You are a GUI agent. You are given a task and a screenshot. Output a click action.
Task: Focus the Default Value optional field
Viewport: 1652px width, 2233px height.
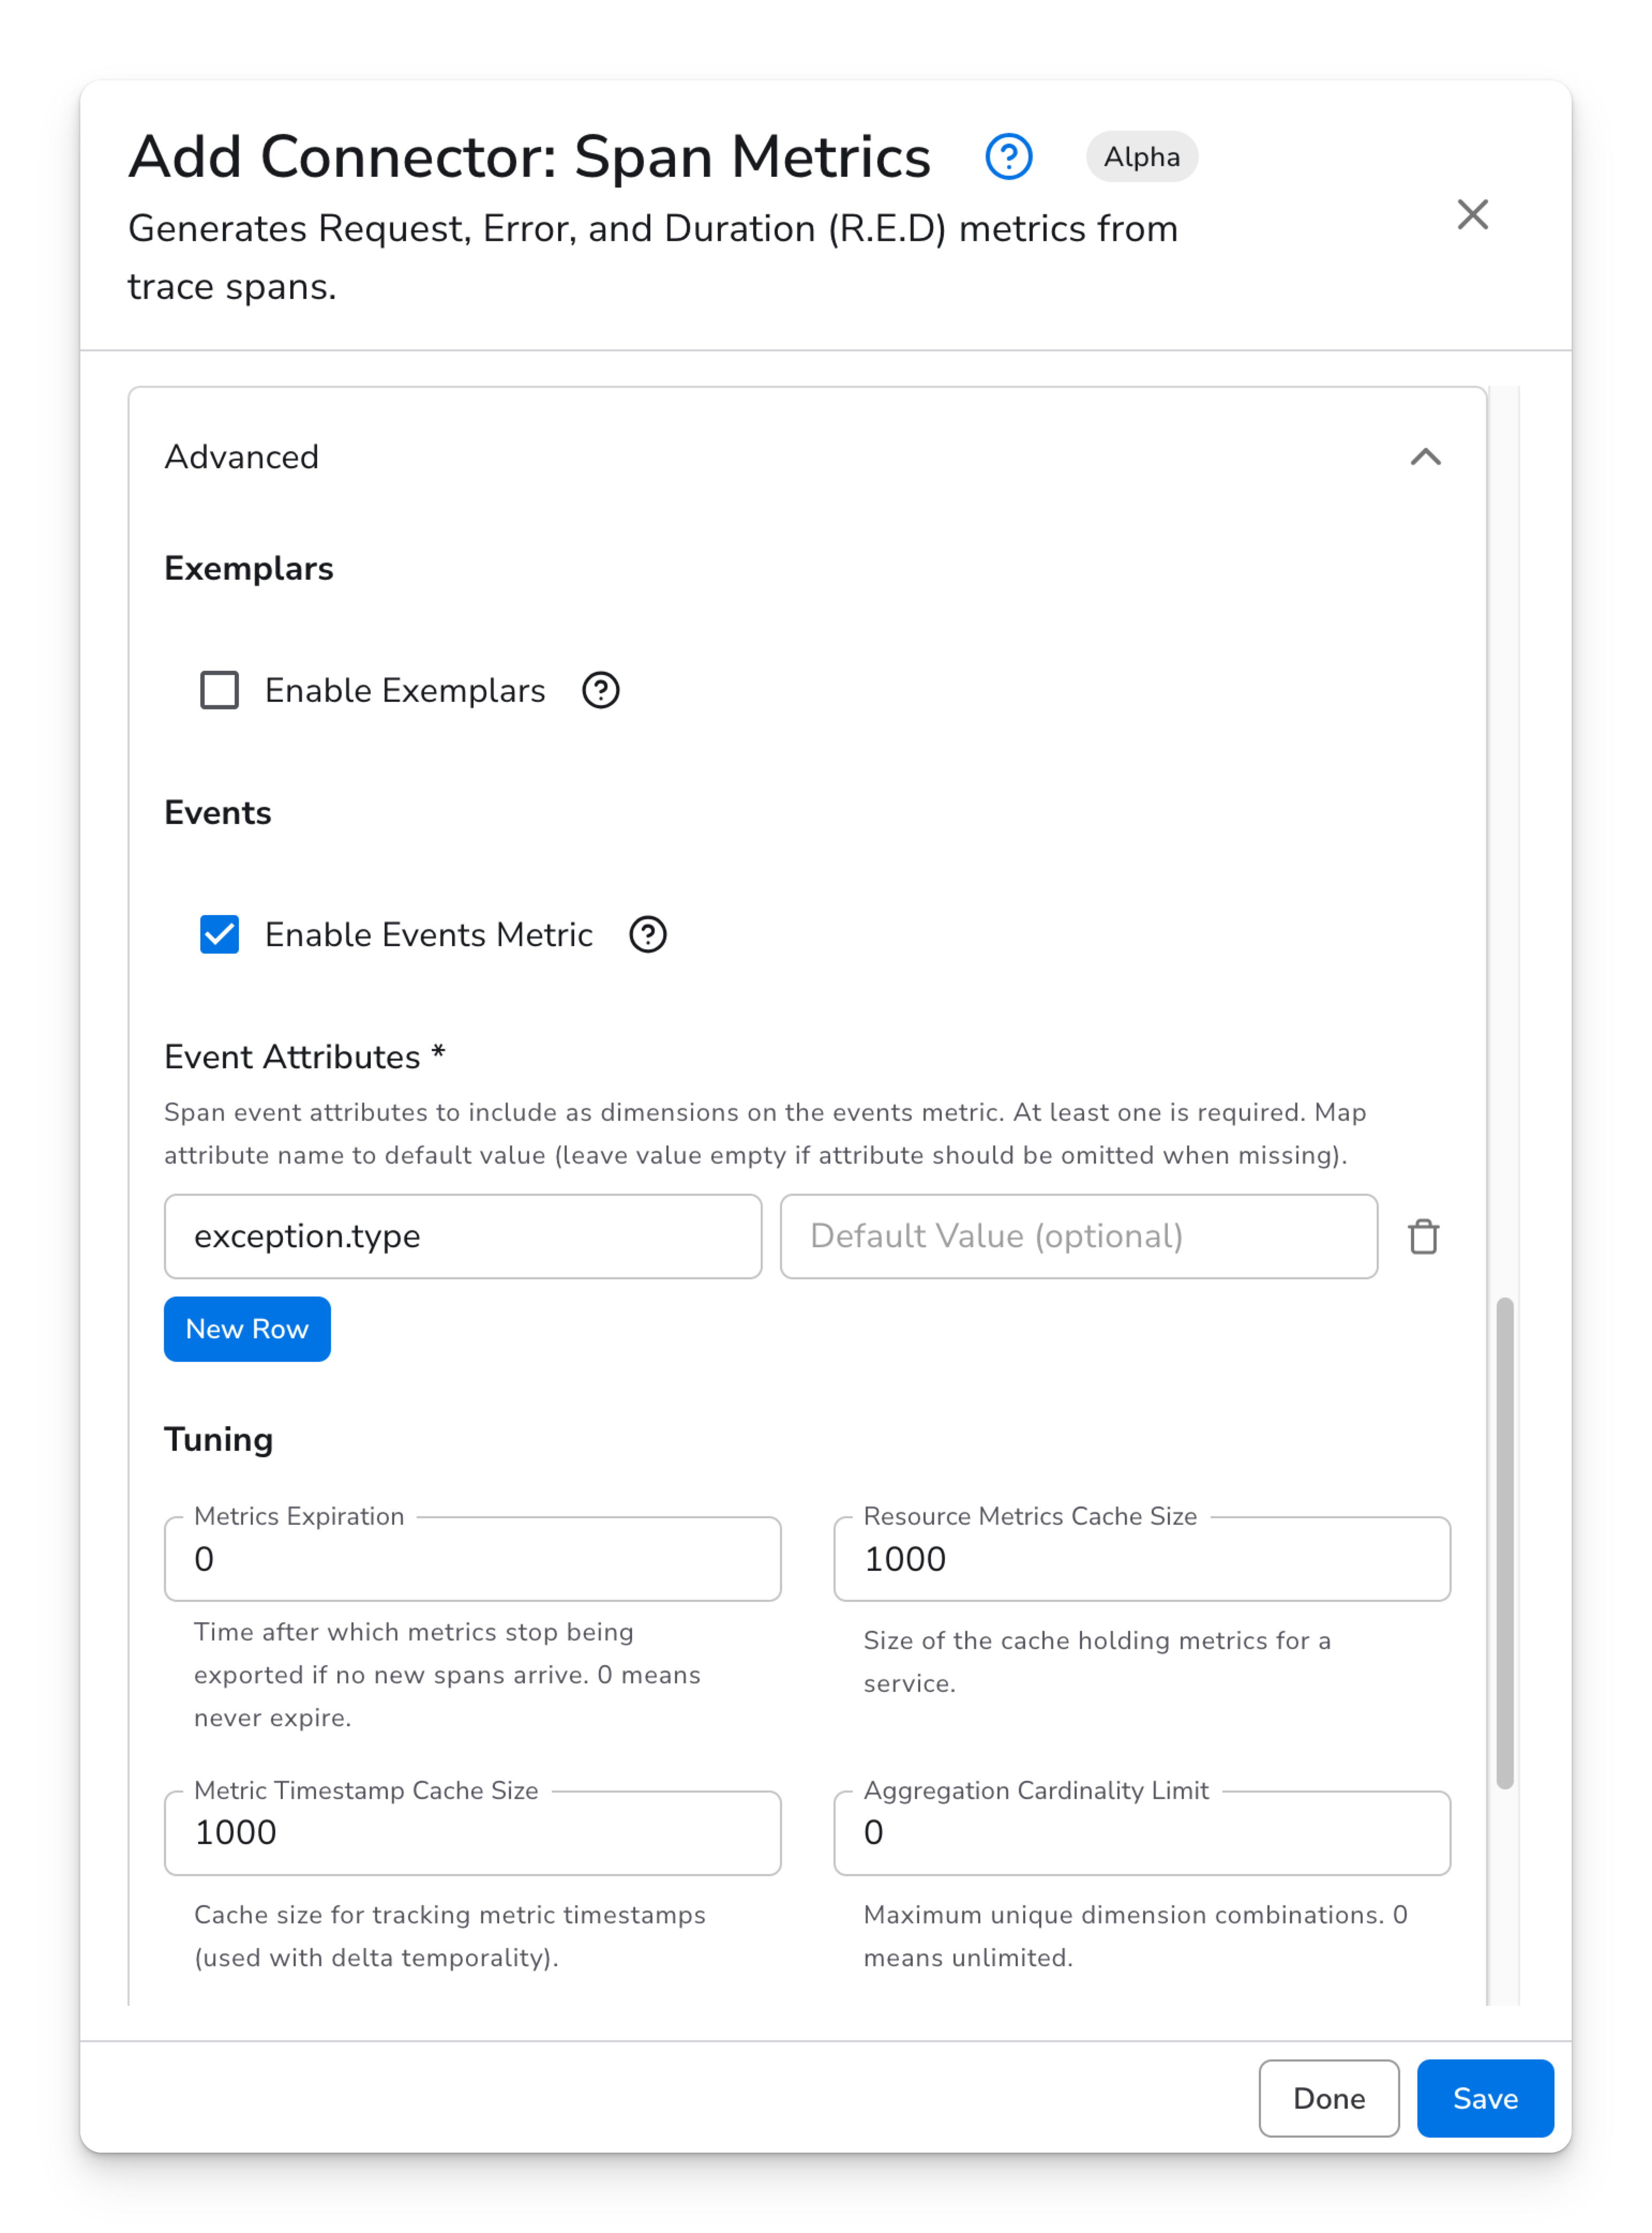(1078, 1236)
